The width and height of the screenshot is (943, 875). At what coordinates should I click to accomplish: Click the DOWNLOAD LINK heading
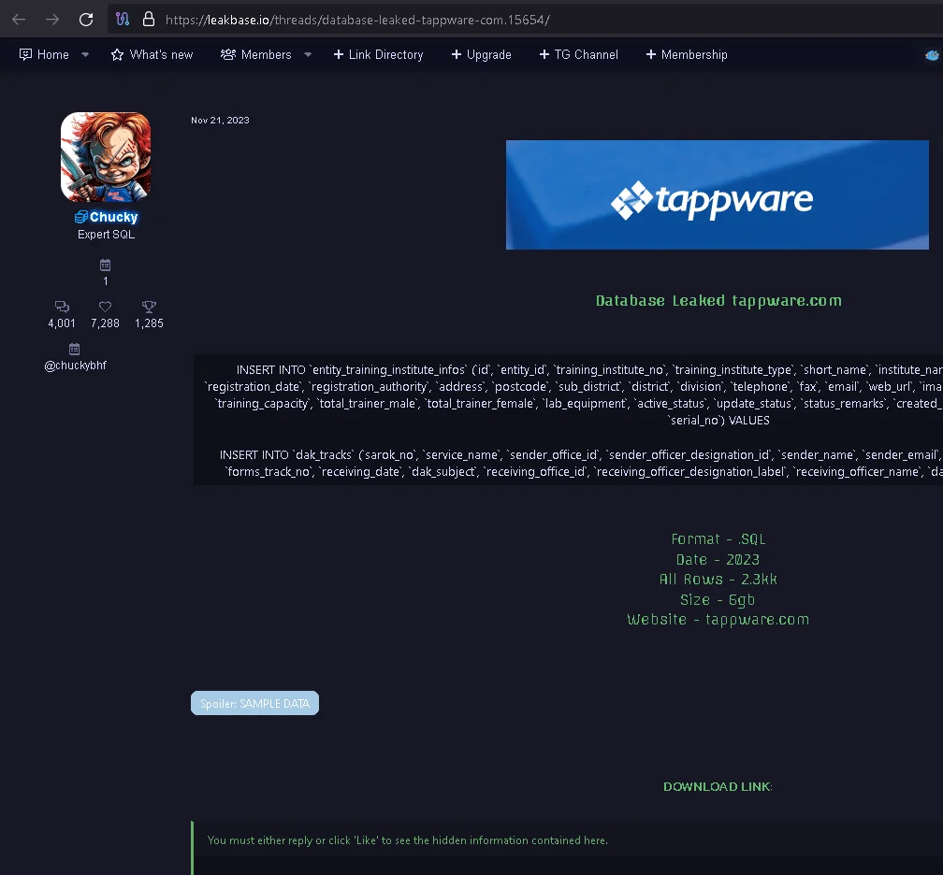(718, 787)
